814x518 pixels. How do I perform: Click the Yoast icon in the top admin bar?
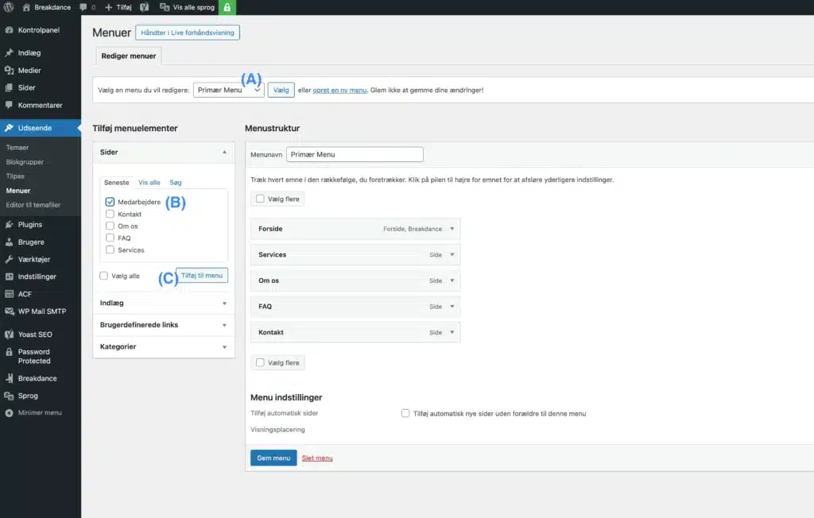144,7
